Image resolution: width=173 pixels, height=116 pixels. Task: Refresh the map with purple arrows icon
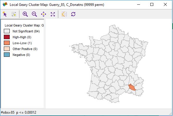point(73,14)
